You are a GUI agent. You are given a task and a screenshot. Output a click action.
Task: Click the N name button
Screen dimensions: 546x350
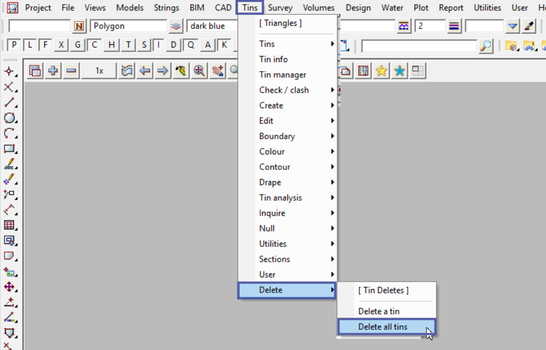coord(79,26)
